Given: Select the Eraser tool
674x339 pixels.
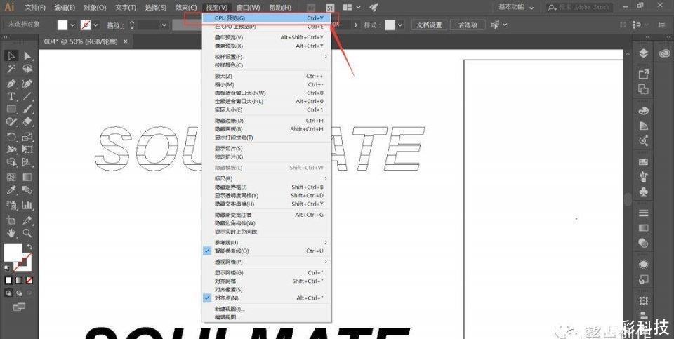Looking at the screenshot, I should [x=27, y=121].
